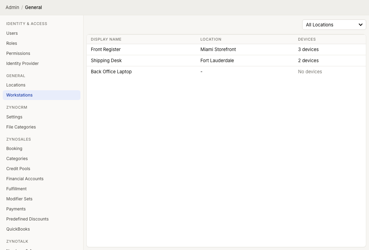Image resolution: width=369 pixels, height=250 pixels.
Task: Open ZynoCRM Settings
Action: pos(41,117)
